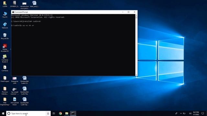Select the This PC desktop icon
207x116 pixels.
[5, 15]
